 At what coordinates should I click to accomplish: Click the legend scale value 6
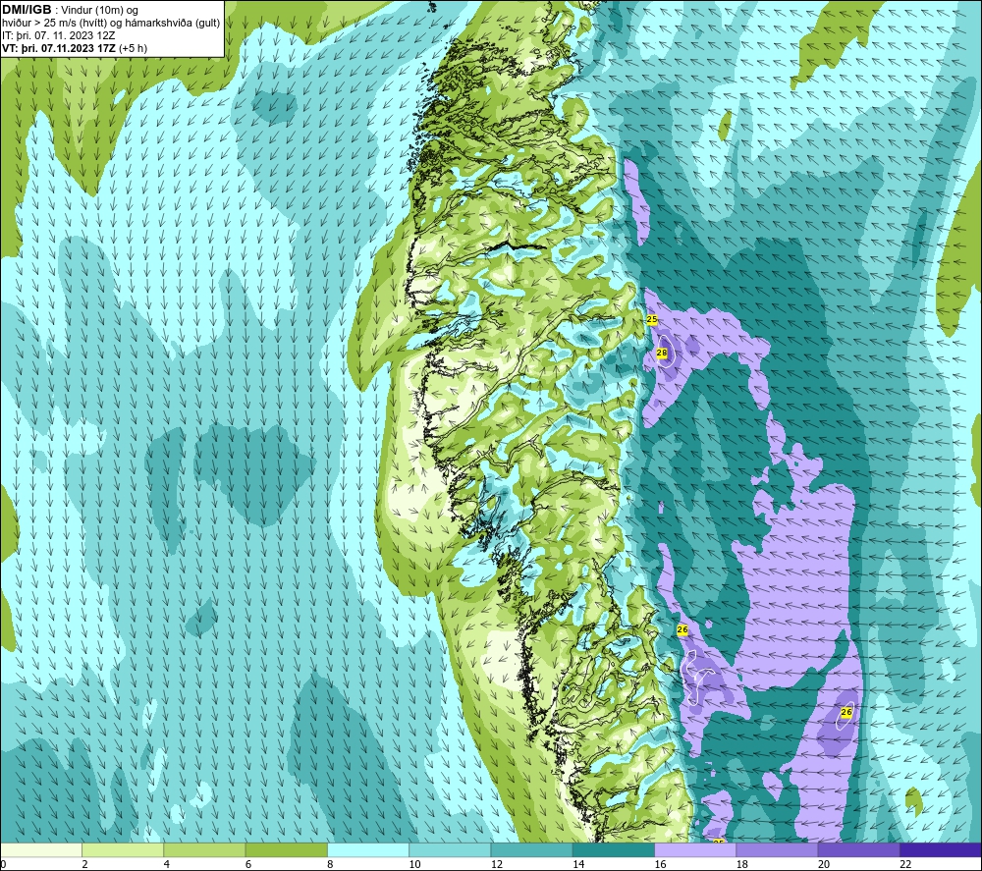pos(248,865)
